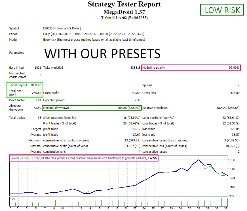Click the Initial deposit value 1000.00
This screenshot has width=247, height=211.
pos(36,85)
